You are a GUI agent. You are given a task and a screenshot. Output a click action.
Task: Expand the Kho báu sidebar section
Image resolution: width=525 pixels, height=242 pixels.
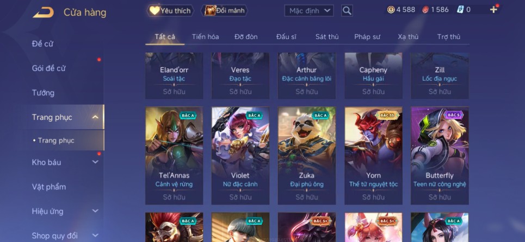pos(95,162)
